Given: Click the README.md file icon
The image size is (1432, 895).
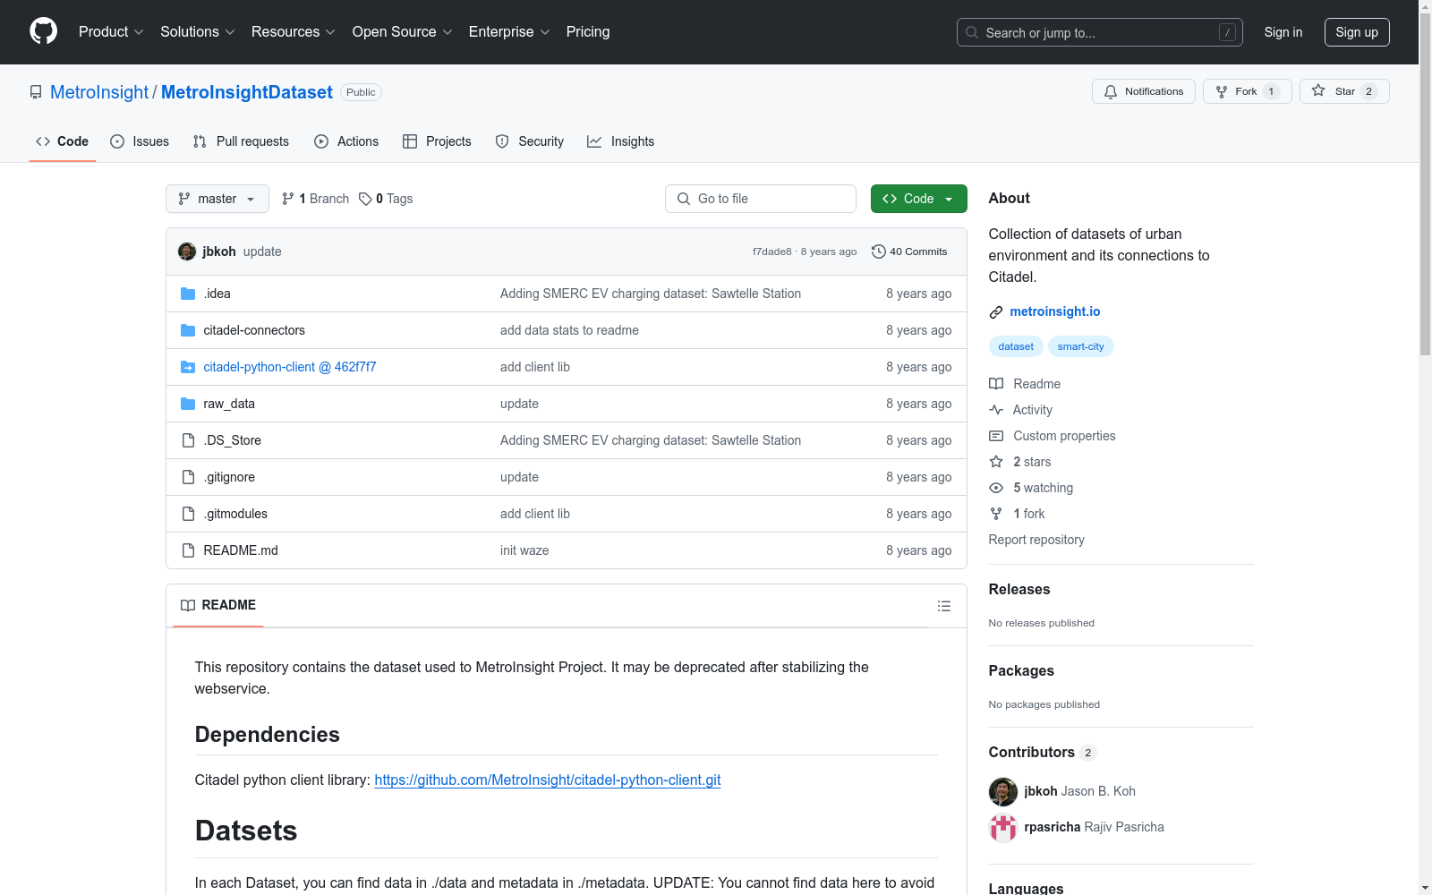Looking at the screenshot, I should (188, 550).
